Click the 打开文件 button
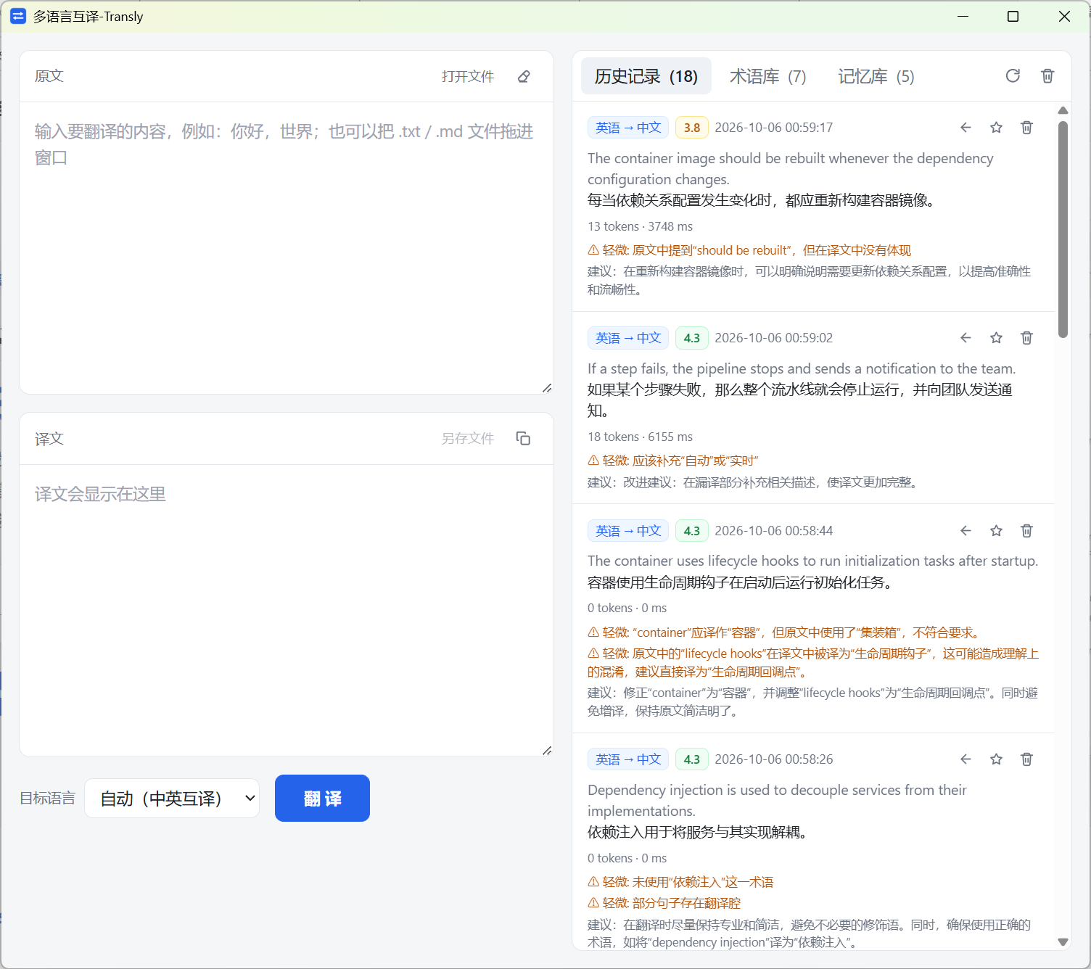This screenshot has height=969, width=1091. (x=468, y=76)
